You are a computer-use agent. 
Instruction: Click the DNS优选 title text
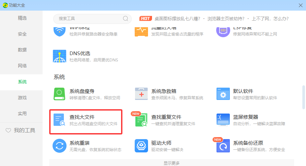pos(80,53)
